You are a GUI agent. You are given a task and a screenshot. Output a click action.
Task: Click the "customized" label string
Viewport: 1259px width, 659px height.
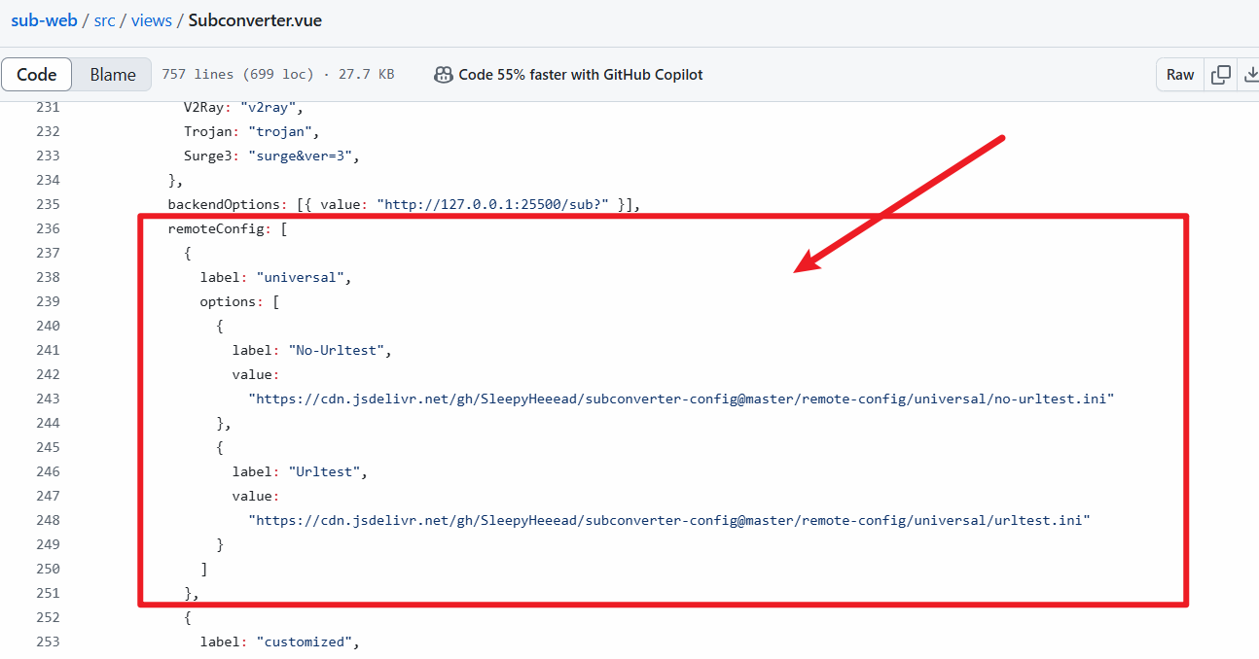pos(303,642)
